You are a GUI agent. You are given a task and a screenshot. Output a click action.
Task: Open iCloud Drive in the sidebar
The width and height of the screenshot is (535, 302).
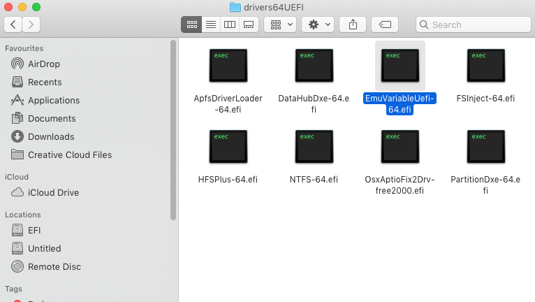pyautogui.click(x=53, y=192)
